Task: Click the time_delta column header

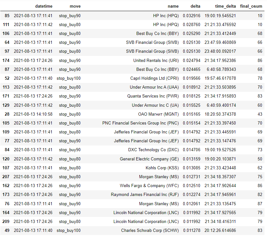Action: pyautogui.click(x=225, y=6)
